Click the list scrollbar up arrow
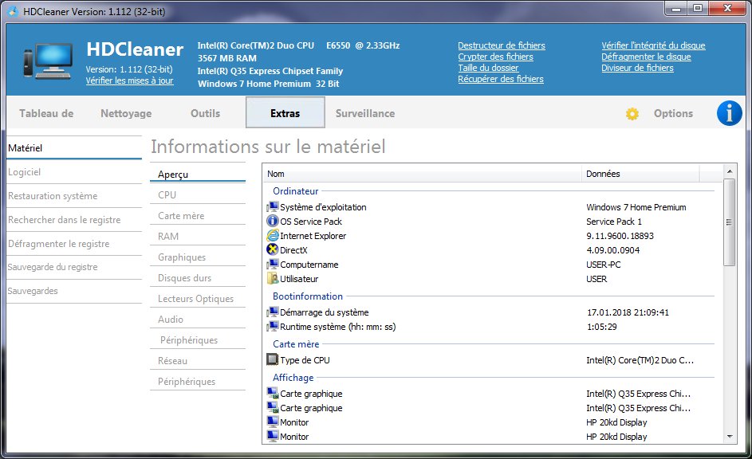The height and width of the screenshot is (459, 752). [730, 171]
